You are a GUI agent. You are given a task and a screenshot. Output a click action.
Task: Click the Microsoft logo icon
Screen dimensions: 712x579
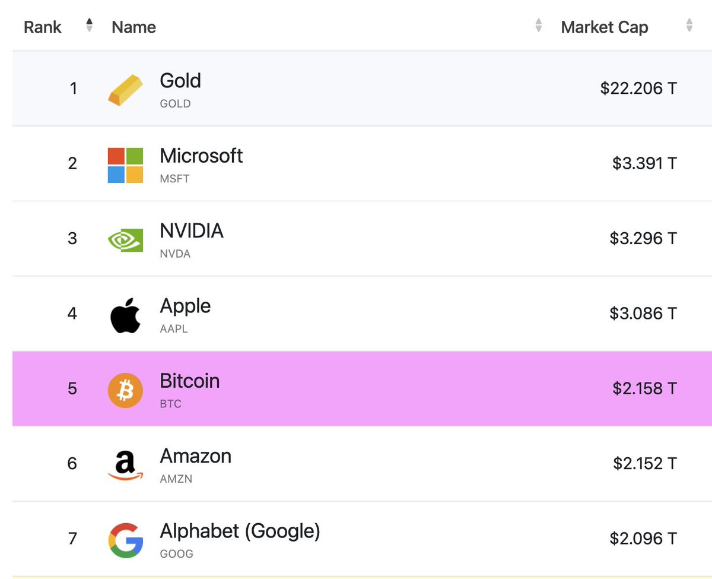click(125, 164)
